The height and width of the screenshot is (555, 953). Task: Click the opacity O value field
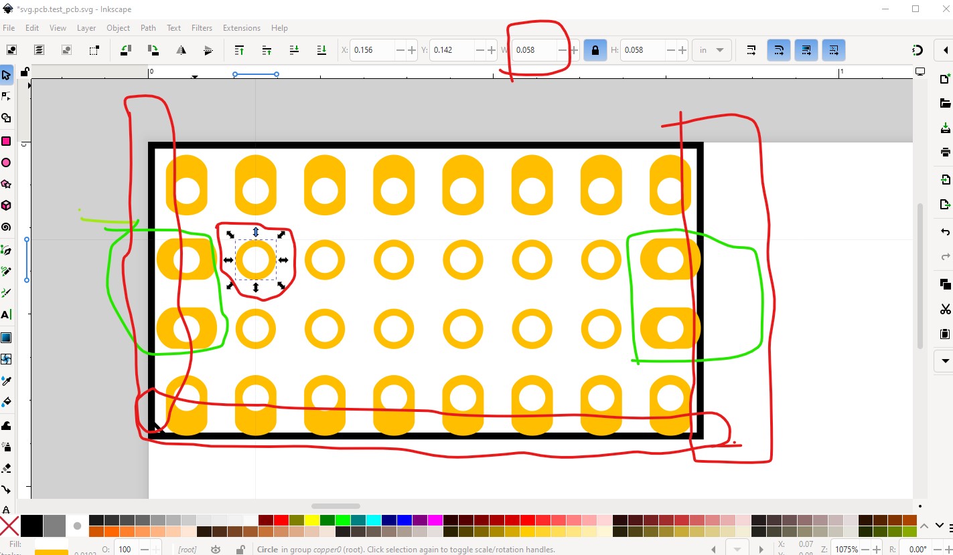pos(125,549)
